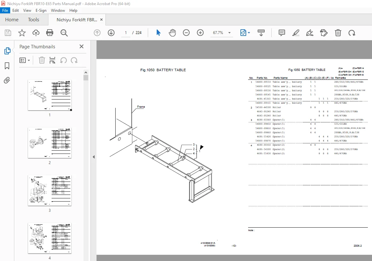Add a sticky note comment
Screen dimensions: 372x261
coord(282,33)
